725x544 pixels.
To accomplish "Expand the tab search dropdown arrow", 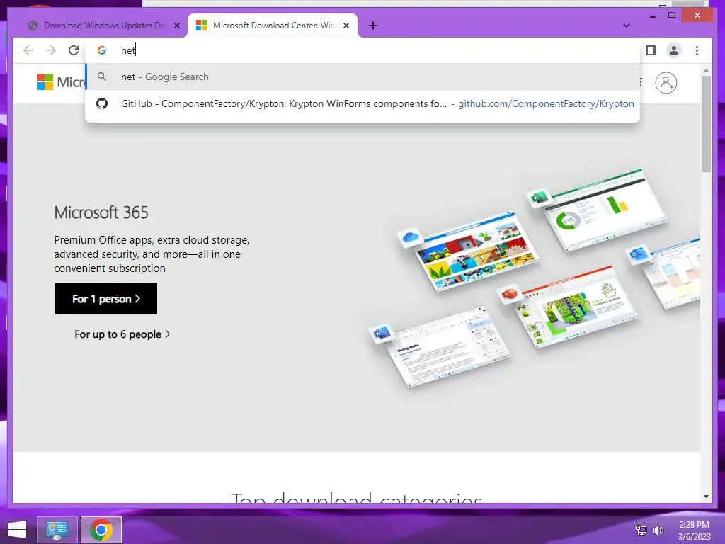I will (626, 25).
